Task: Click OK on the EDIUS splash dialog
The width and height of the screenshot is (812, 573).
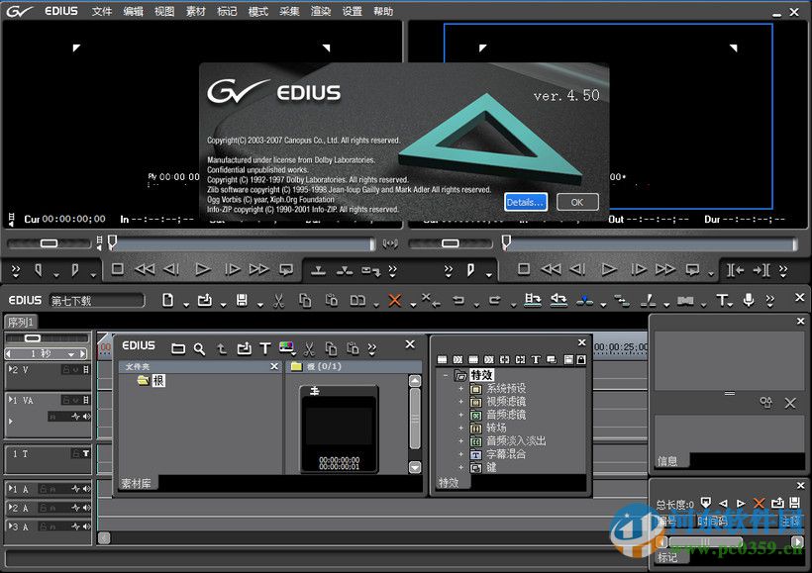Action: tap(576, 202)
